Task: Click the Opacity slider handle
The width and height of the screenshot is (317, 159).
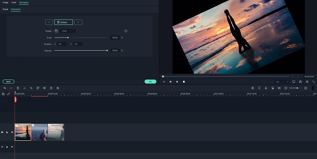Action: click(x=107, y=51)
